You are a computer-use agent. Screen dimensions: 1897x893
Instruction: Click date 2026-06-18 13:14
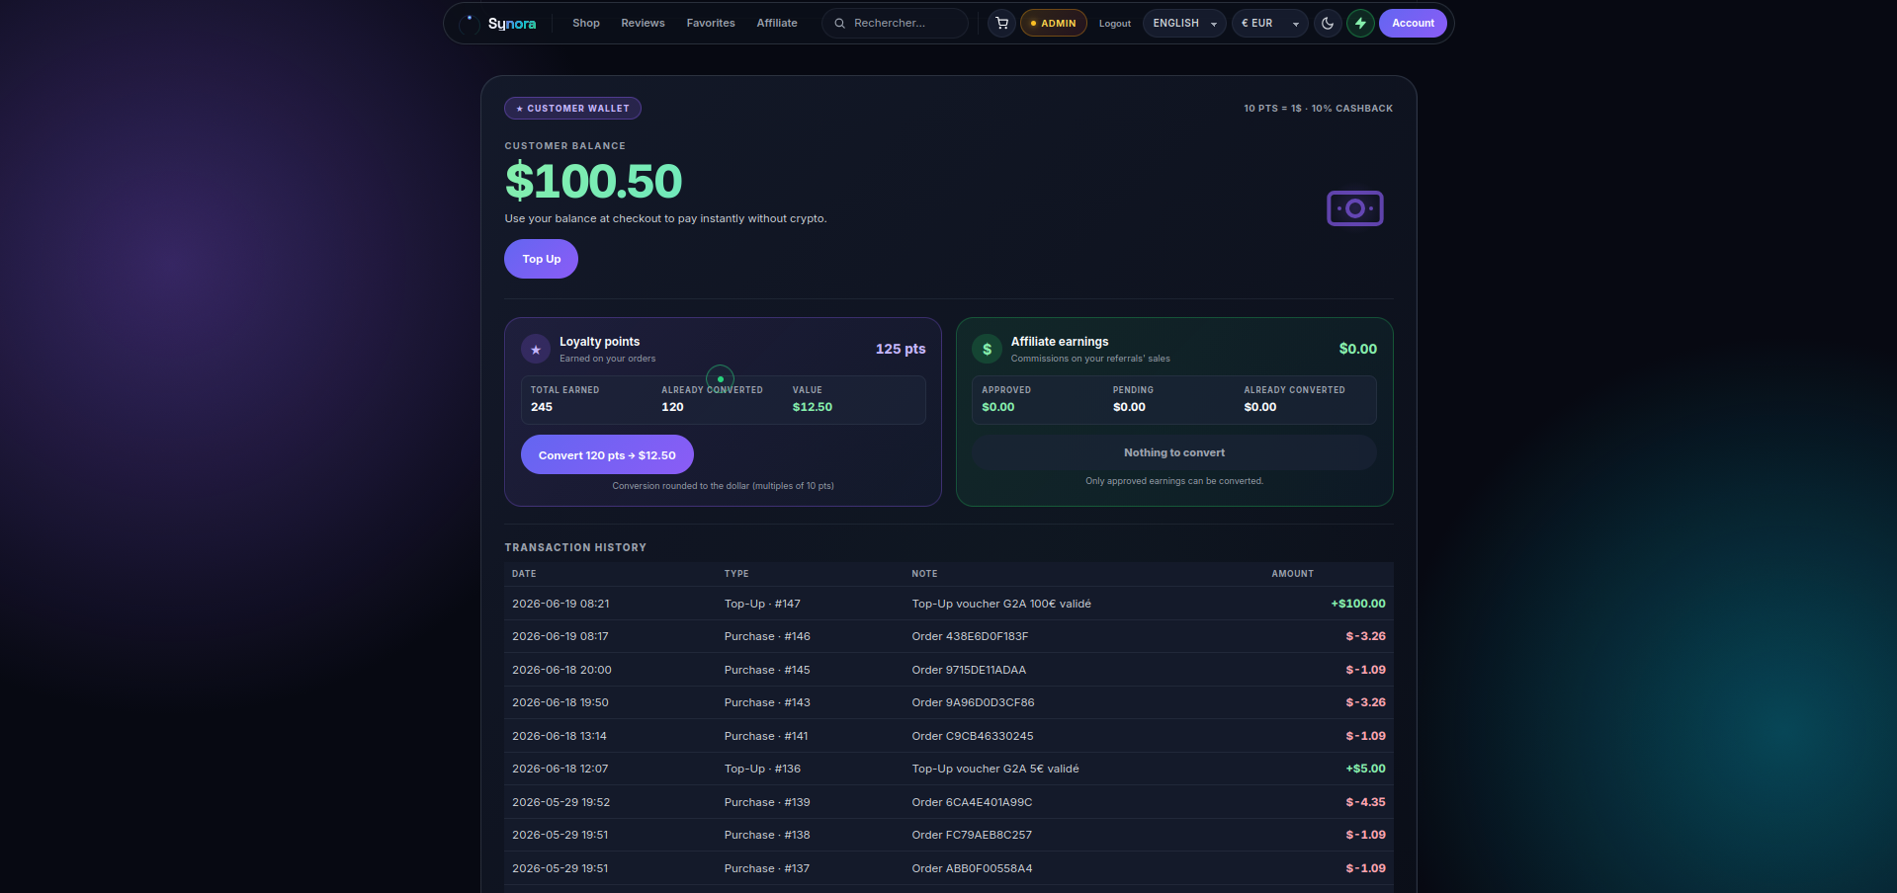[560, 736]
